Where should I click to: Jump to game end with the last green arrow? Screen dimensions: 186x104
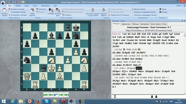pos(66,95)
